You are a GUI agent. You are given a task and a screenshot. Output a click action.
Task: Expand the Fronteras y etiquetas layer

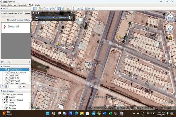(x=3, y=100)
